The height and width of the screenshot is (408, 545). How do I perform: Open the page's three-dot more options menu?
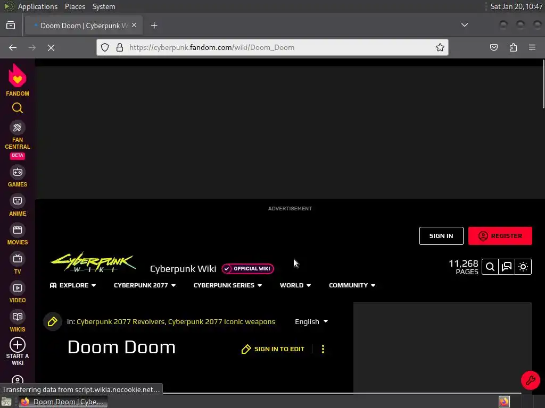click(323, 349)
